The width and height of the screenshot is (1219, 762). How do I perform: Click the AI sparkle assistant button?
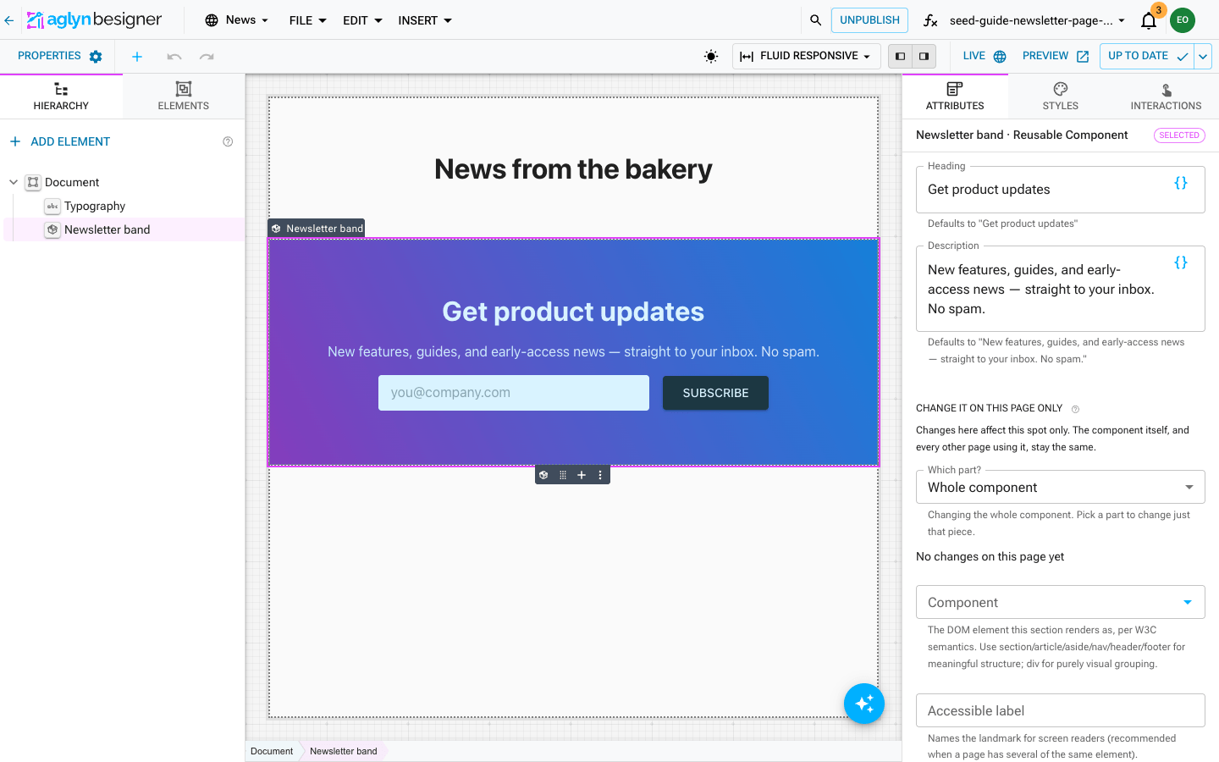point(864,704)
